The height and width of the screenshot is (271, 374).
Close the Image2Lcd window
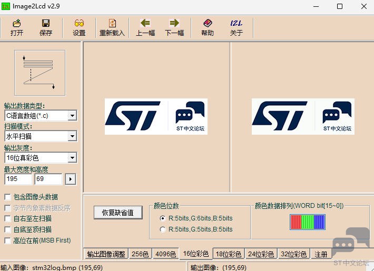pos(364,6)
